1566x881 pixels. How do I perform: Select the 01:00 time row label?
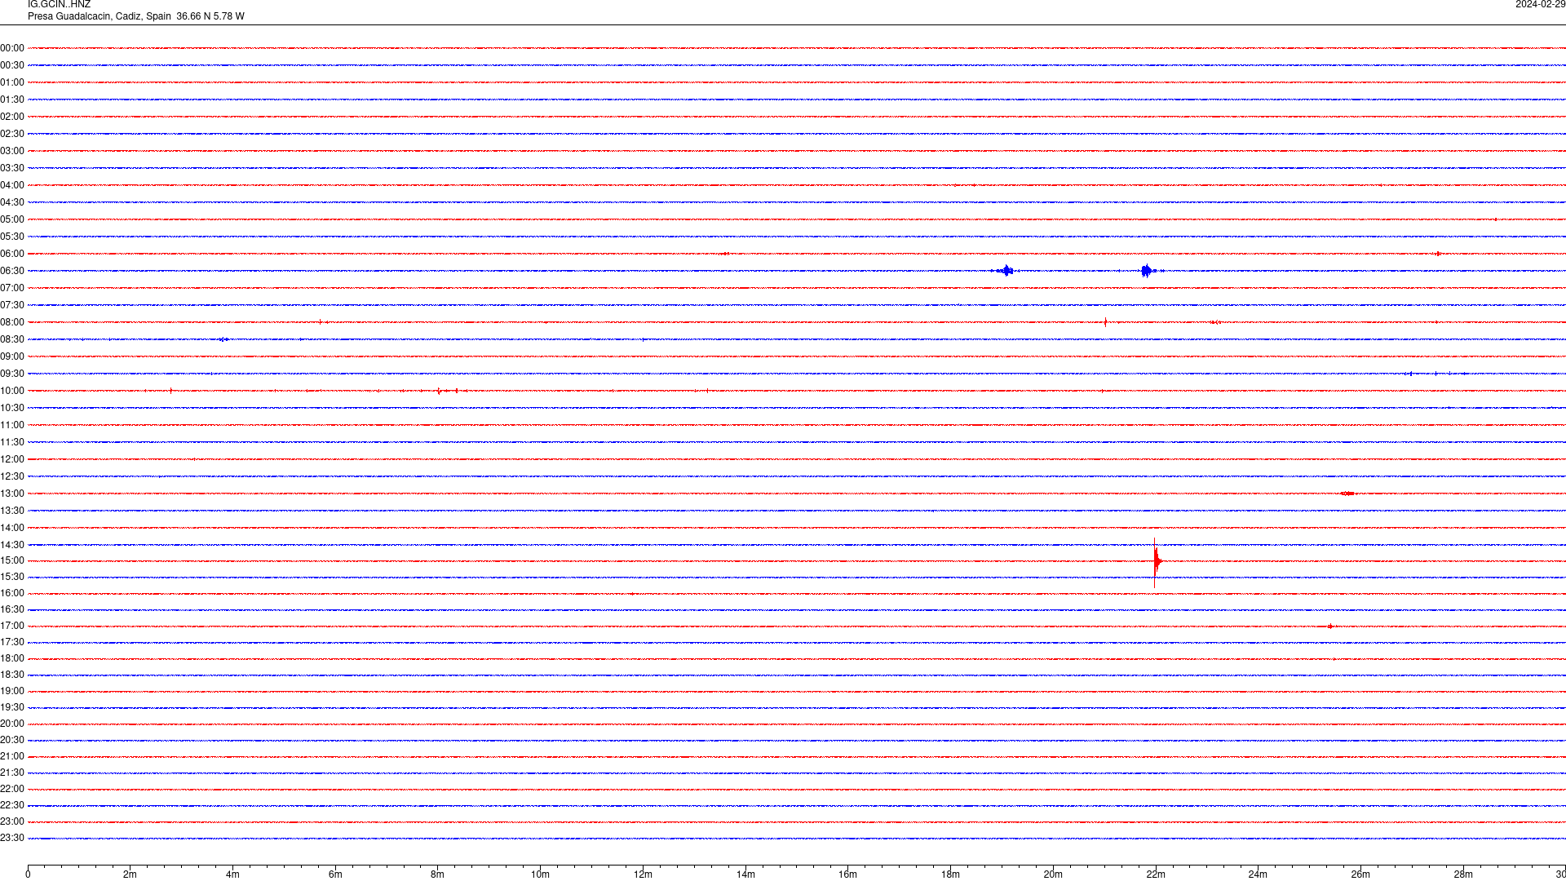(x=12, y=82)
